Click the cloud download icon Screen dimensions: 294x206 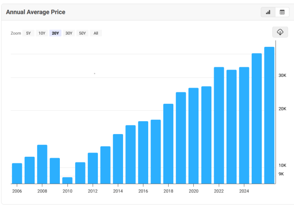pos(280,32)
